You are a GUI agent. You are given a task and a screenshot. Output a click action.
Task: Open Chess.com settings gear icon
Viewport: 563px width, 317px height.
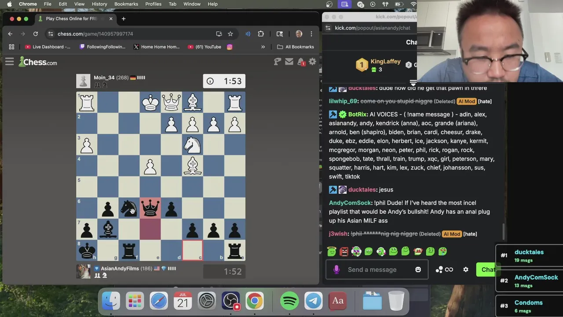[x=312, y=62]
